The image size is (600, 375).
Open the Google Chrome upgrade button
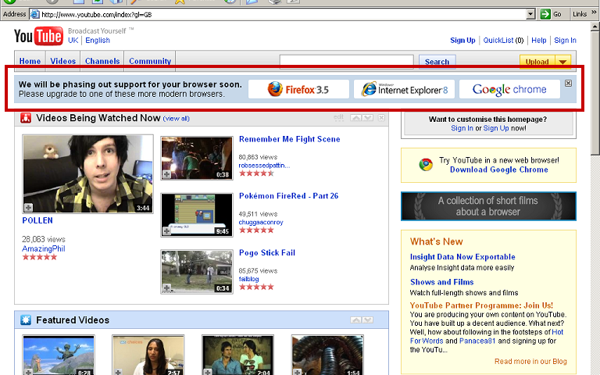point(509,90)
